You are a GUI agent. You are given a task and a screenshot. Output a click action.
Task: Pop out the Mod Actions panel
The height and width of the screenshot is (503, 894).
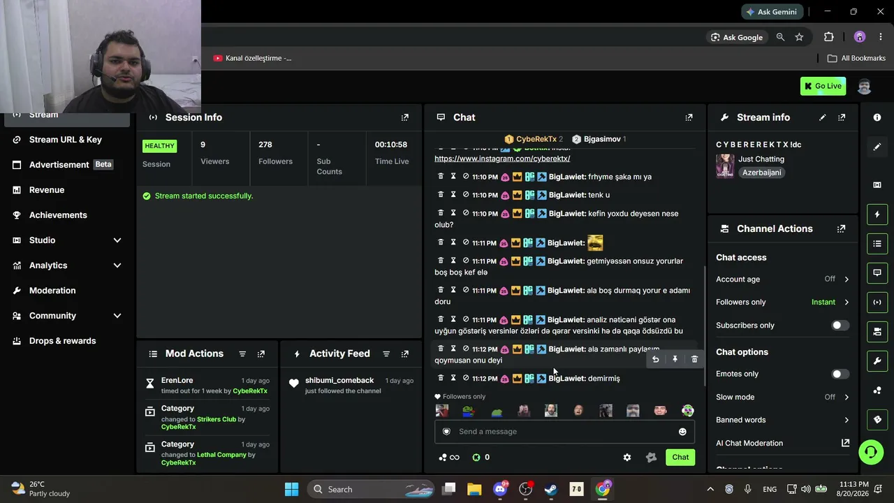click(261, 353)
